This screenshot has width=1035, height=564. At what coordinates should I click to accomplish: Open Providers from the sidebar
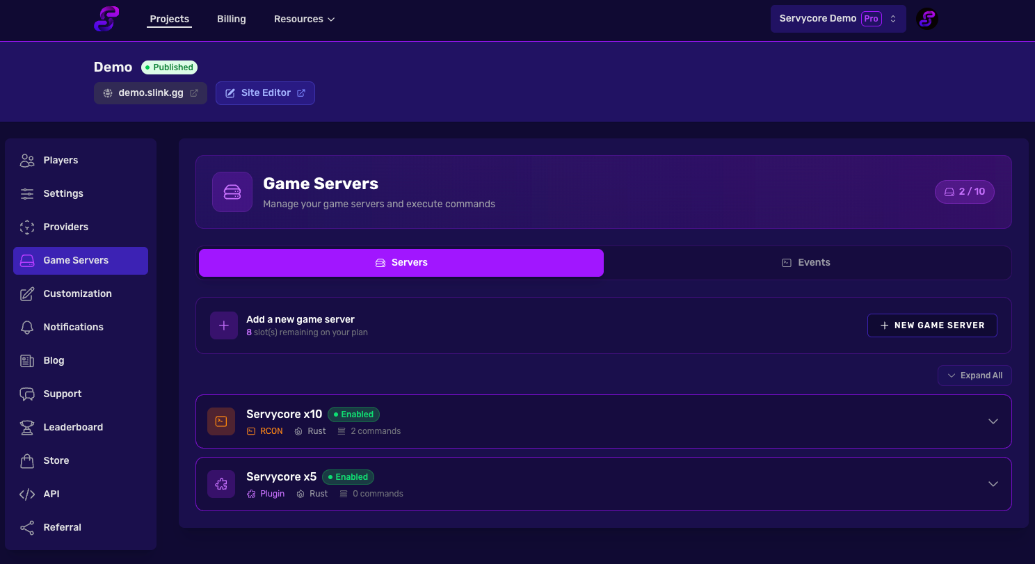[26, 227]
